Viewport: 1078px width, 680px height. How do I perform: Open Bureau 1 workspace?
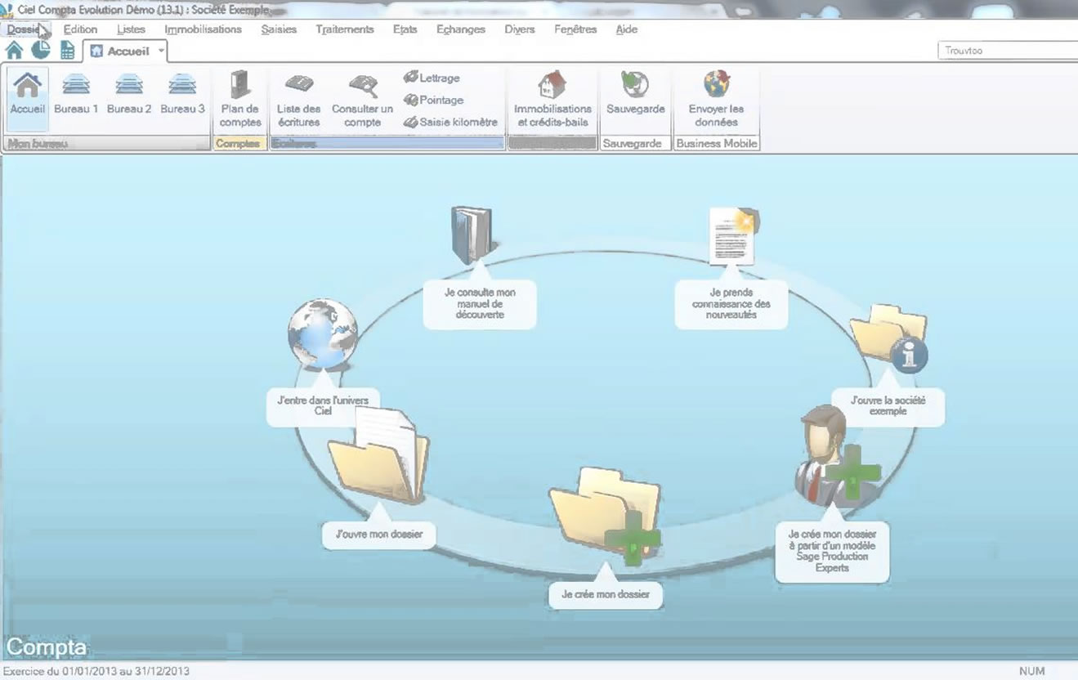pyautogui.click(x=76, y=93)
